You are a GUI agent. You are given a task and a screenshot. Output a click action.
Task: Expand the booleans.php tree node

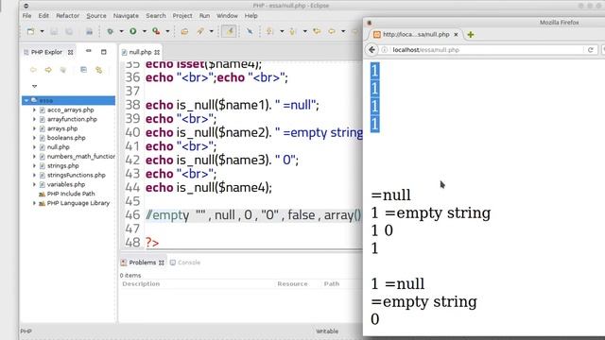point(34,138)
